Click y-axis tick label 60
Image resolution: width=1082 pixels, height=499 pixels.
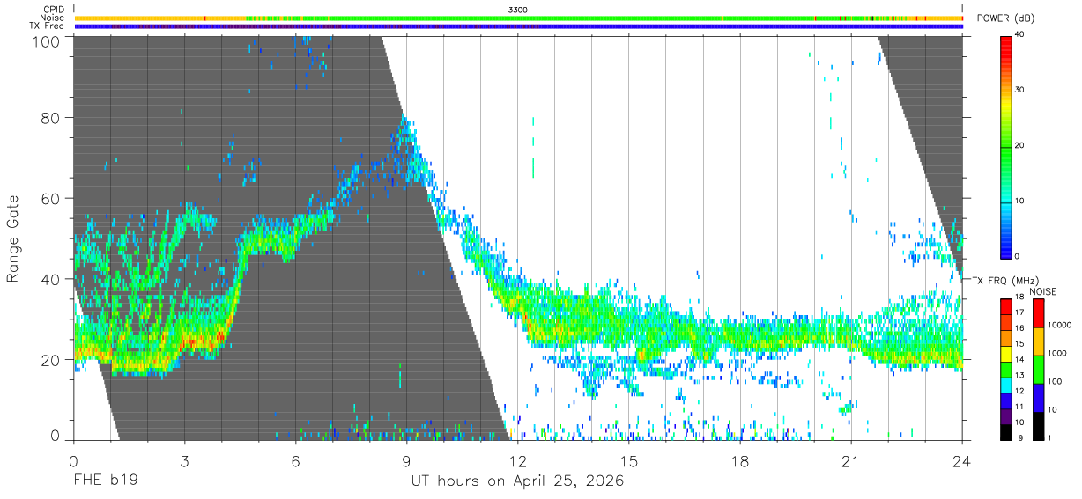click(51, 198)
